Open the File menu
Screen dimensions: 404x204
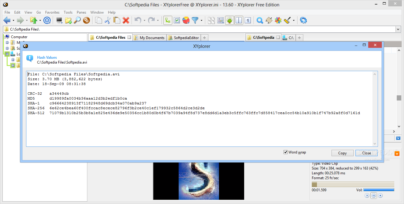(x=7, y=12)
